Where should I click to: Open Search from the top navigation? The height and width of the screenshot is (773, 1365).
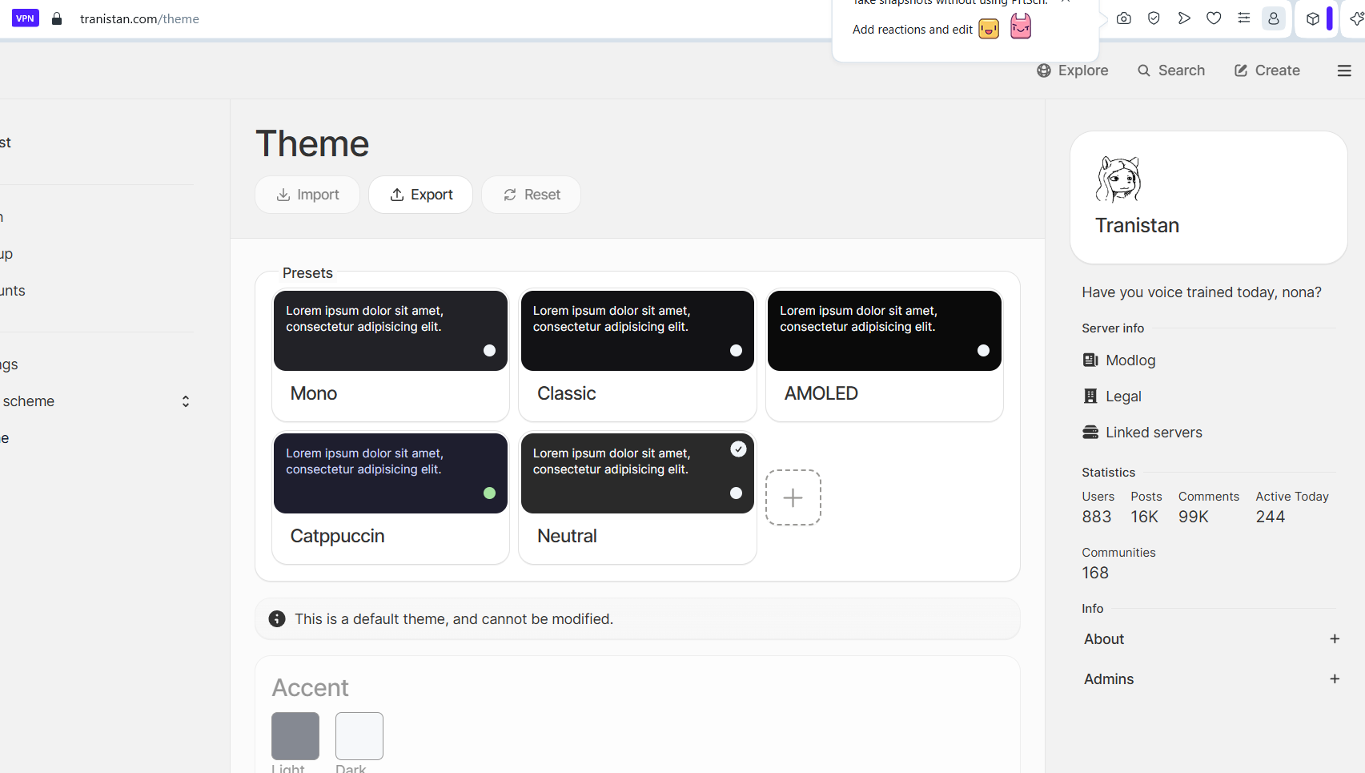tap(1170, 70)
